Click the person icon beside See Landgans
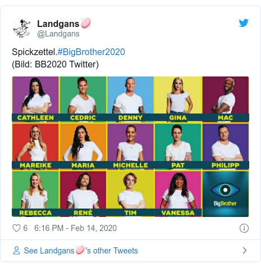This screenshot has width=261, height=267. click(x=16, y=251)
